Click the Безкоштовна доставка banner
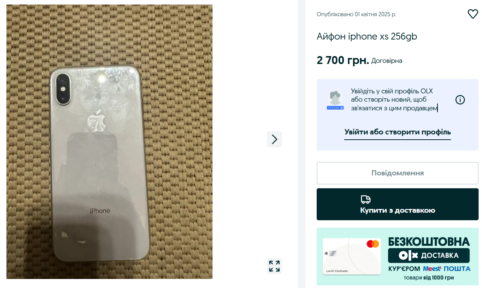482x288 pixels. coord(397,256)
